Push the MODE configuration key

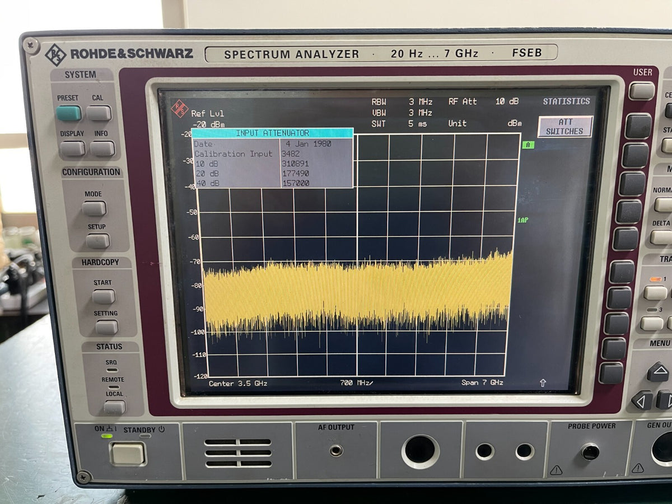(94, 208)
